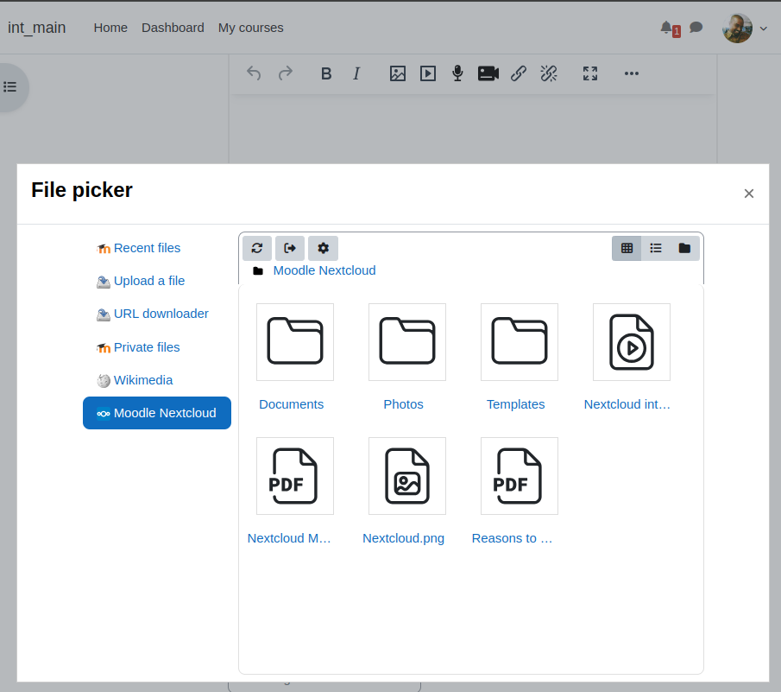Switch to icon grid view
This screenshot has height=692, width=781.
point(627,248)
